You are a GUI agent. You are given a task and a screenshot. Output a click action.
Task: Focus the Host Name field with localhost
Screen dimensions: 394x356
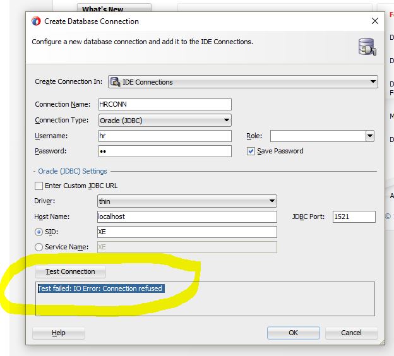(186, 217)
